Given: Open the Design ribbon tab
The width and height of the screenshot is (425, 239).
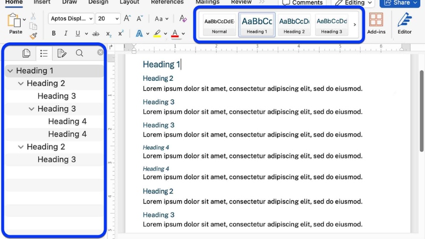Looking at the screenshot, I should click(98, 2).
